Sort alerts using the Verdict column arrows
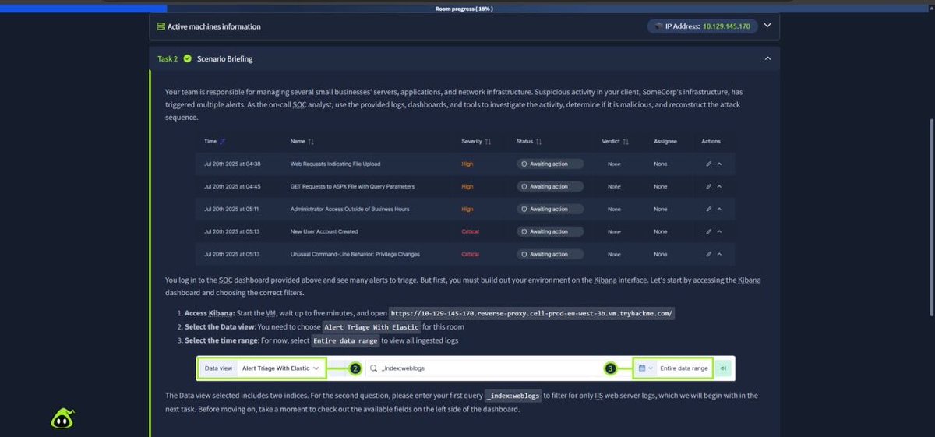The image size is (935, 437). (x=625, y=142)
